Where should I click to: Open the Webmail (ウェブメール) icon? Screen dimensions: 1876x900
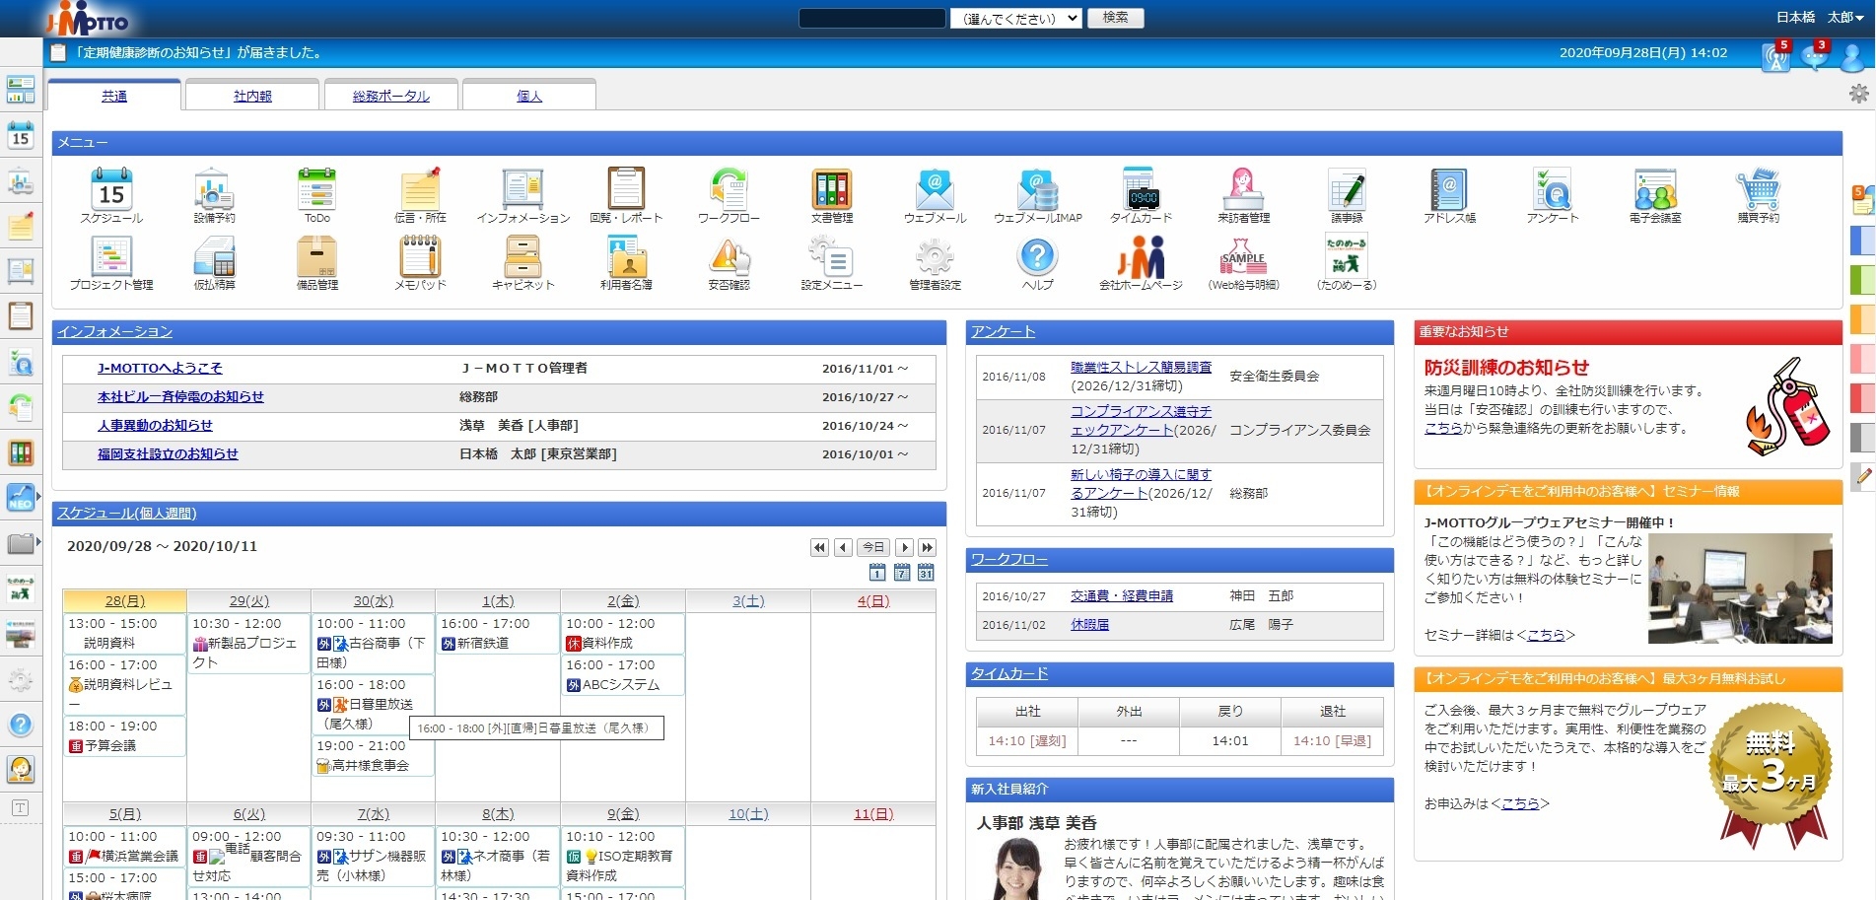pos(934,189)
